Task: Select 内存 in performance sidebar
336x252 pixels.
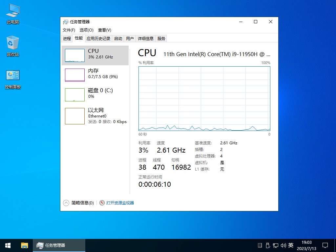Action: [x=95, y=75]
